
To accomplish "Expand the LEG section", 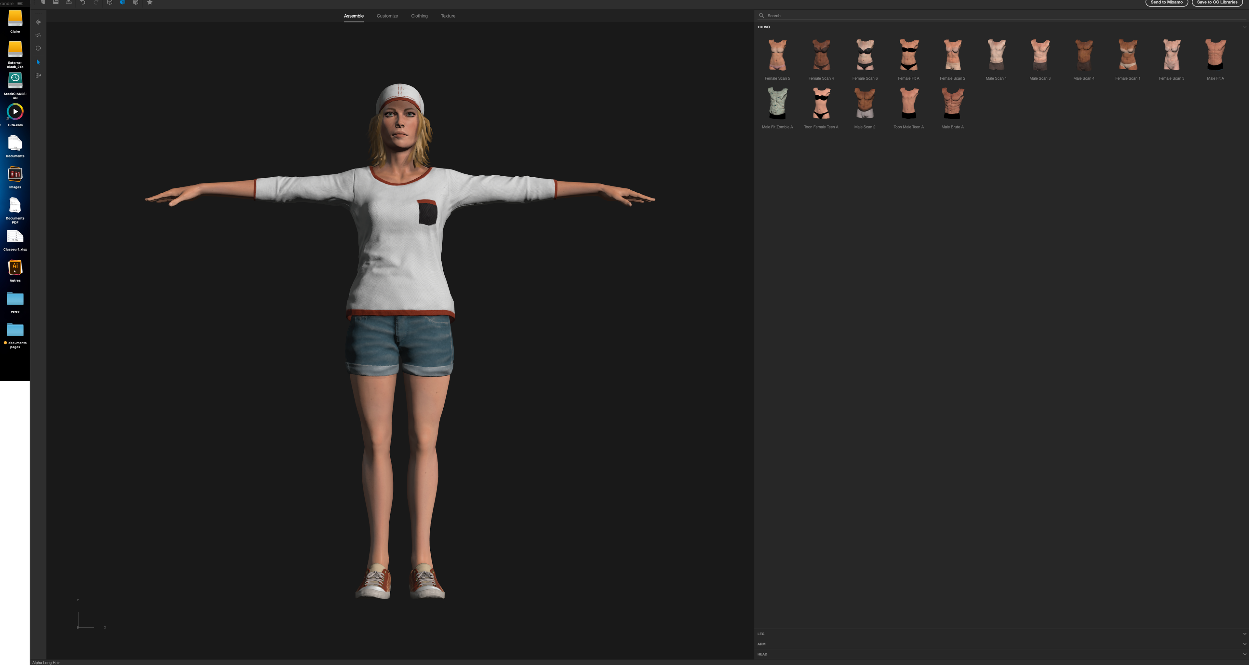I will click(x=1002, y=634).
